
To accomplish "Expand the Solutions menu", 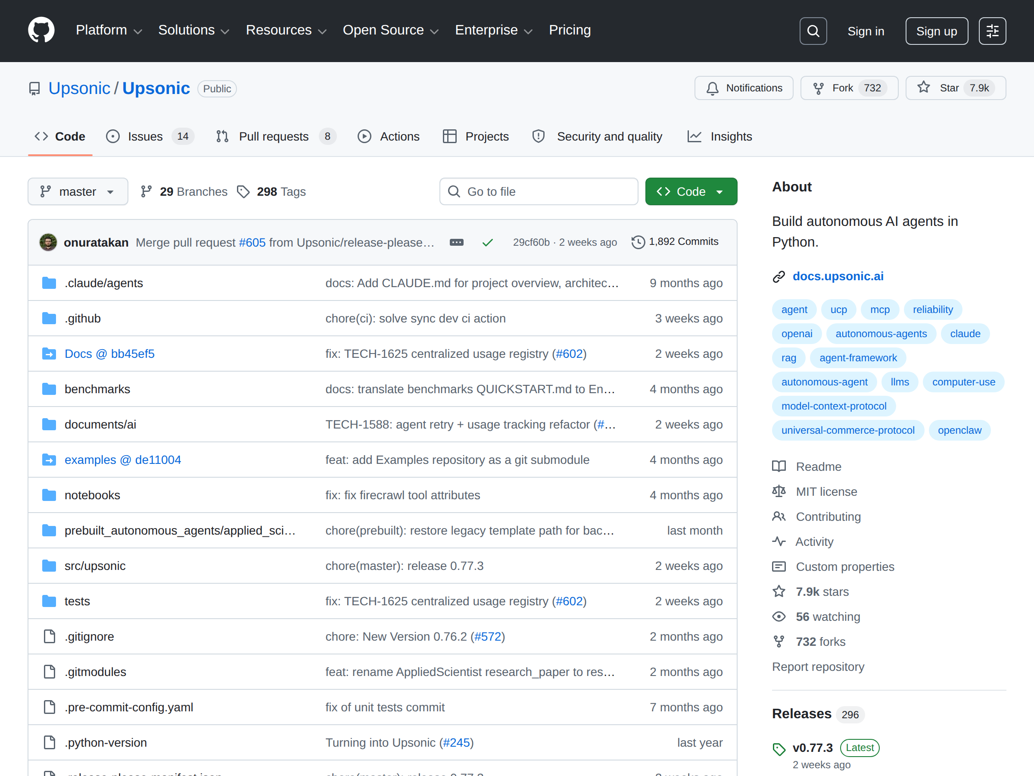I will tap(193, 31).
